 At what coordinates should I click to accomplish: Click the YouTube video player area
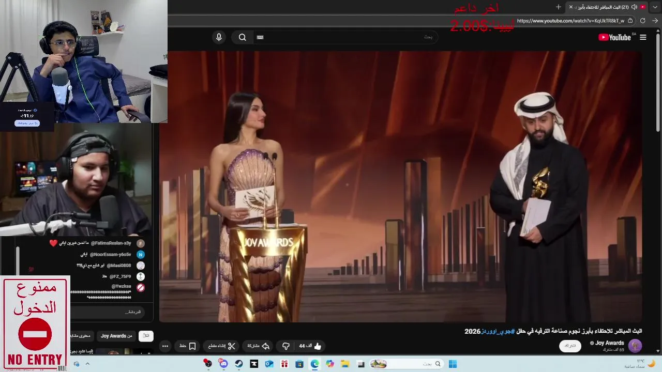pos(401,187)
